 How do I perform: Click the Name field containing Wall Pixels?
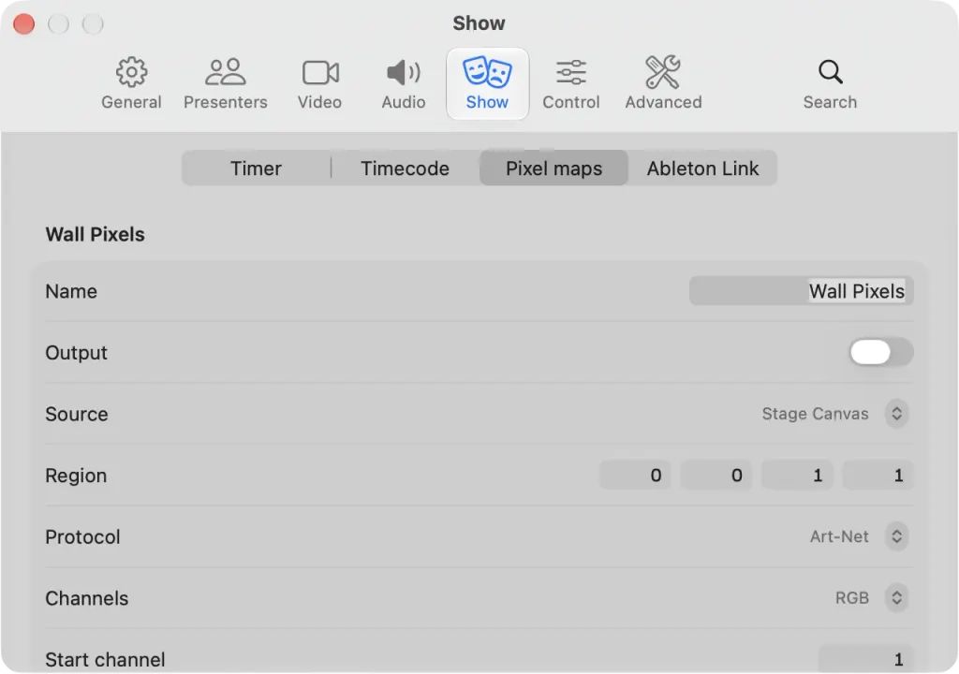(x=802, y=291)
